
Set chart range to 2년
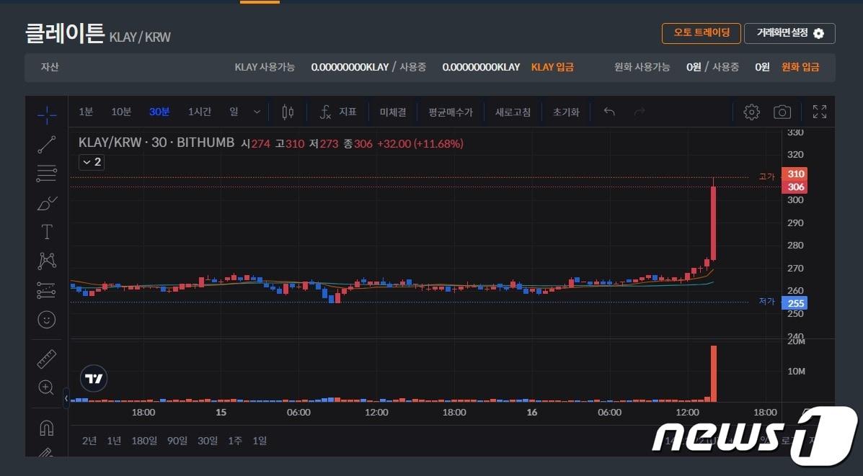click(89, 441)
